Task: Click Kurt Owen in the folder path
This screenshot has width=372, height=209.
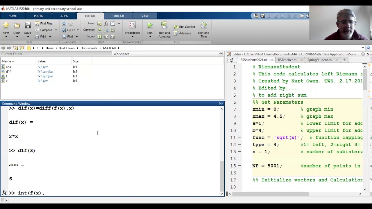Action: [x=67, y=48]
